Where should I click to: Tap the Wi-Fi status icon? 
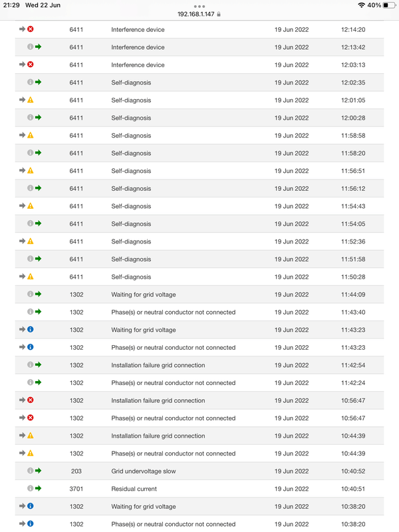361,5
